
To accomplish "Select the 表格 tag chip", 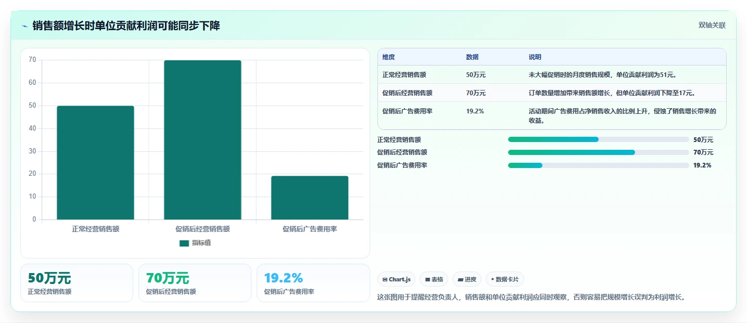I will [434, 279].
